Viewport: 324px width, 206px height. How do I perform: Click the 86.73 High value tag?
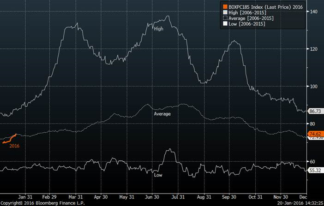tap(315, 111)
